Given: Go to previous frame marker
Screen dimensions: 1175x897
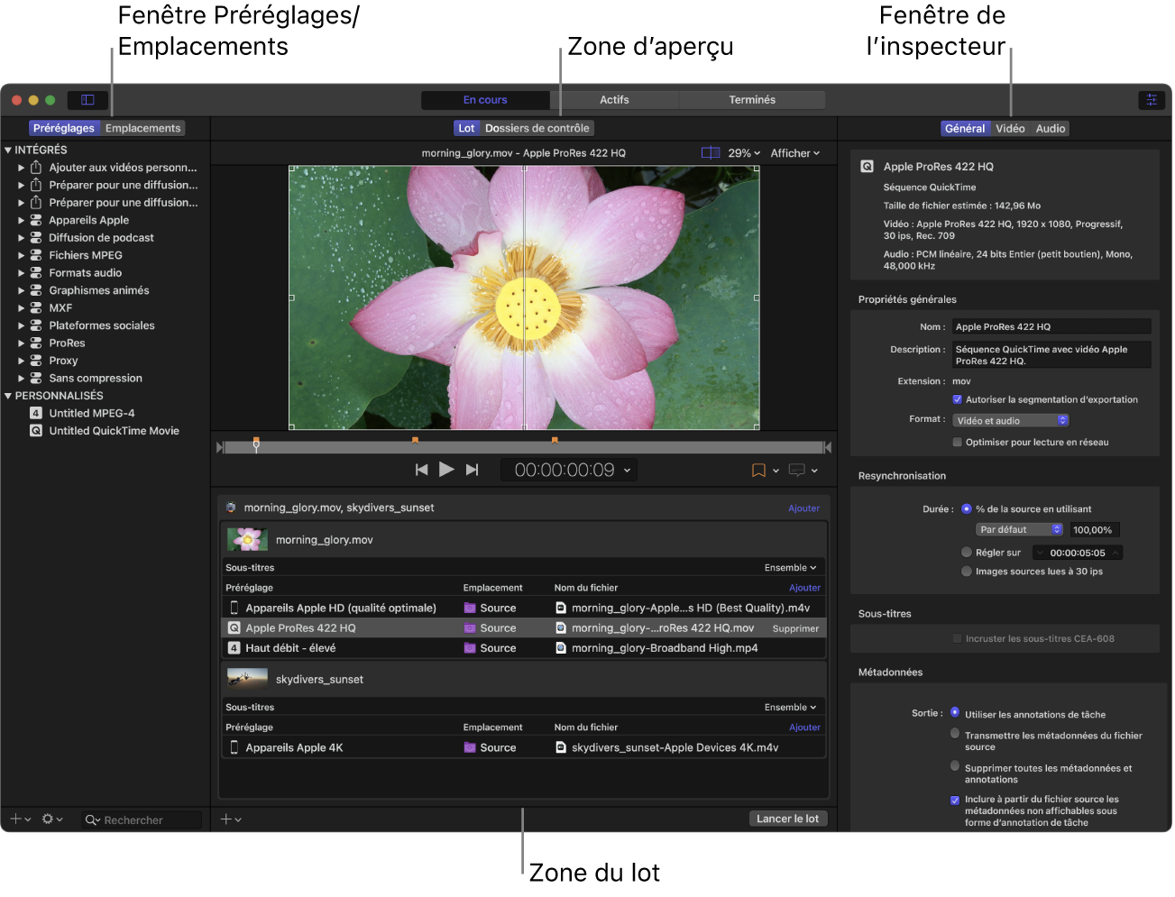Looking at the screenshot, I should 421,470.
